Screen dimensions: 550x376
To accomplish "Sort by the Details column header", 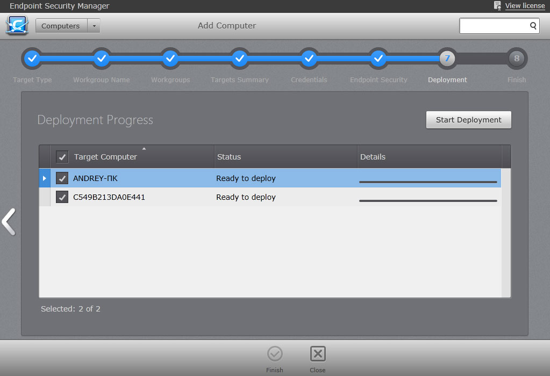I will [430, 157].
